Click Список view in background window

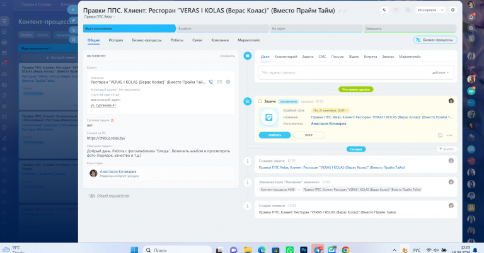(42, 35)
